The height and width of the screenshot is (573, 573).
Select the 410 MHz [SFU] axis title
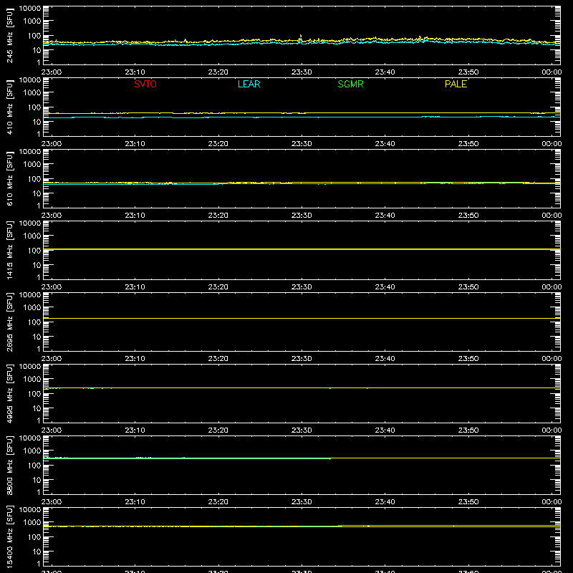9,107
